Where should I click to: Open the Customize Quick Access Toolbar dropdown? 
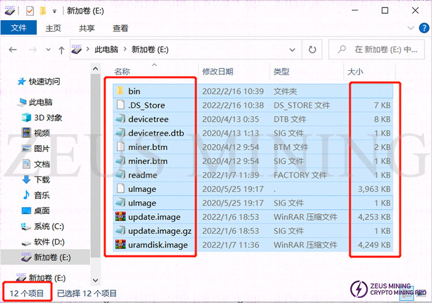[x=55, y=12]
